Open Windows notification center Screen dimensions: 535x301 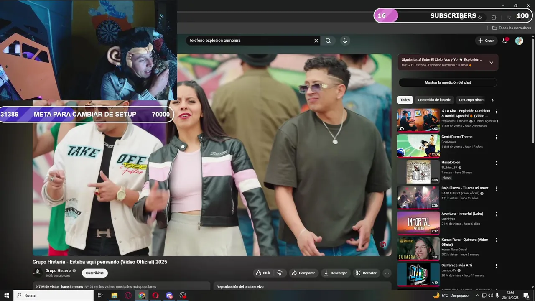tap(526, 296)
